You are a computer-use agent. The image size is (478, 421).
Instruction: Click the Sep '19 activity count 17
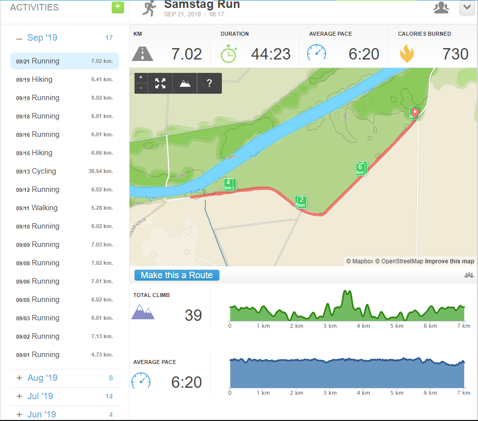109,38
